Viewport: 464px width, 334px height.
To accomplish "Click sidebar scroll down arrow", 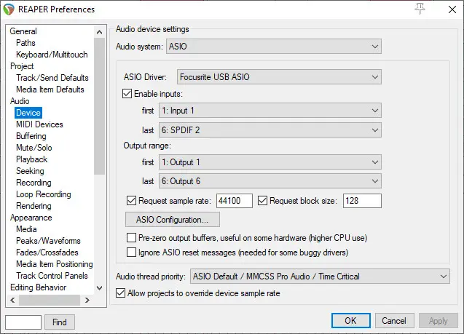I will (99, 288).
